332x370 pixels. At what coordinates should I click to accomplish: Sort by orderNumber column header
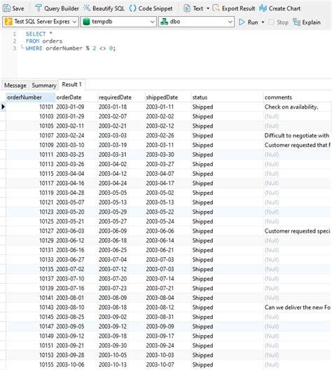pos(30,97)
